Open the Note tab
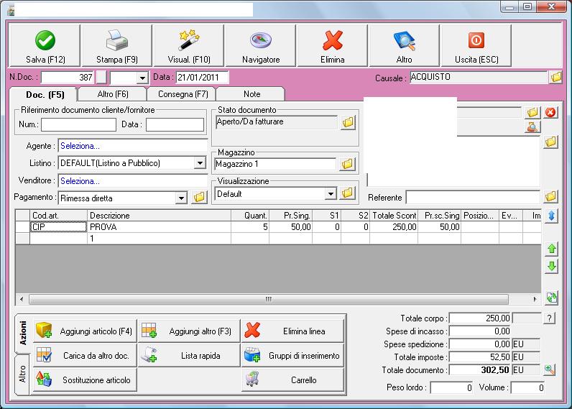 click(252, 94)
